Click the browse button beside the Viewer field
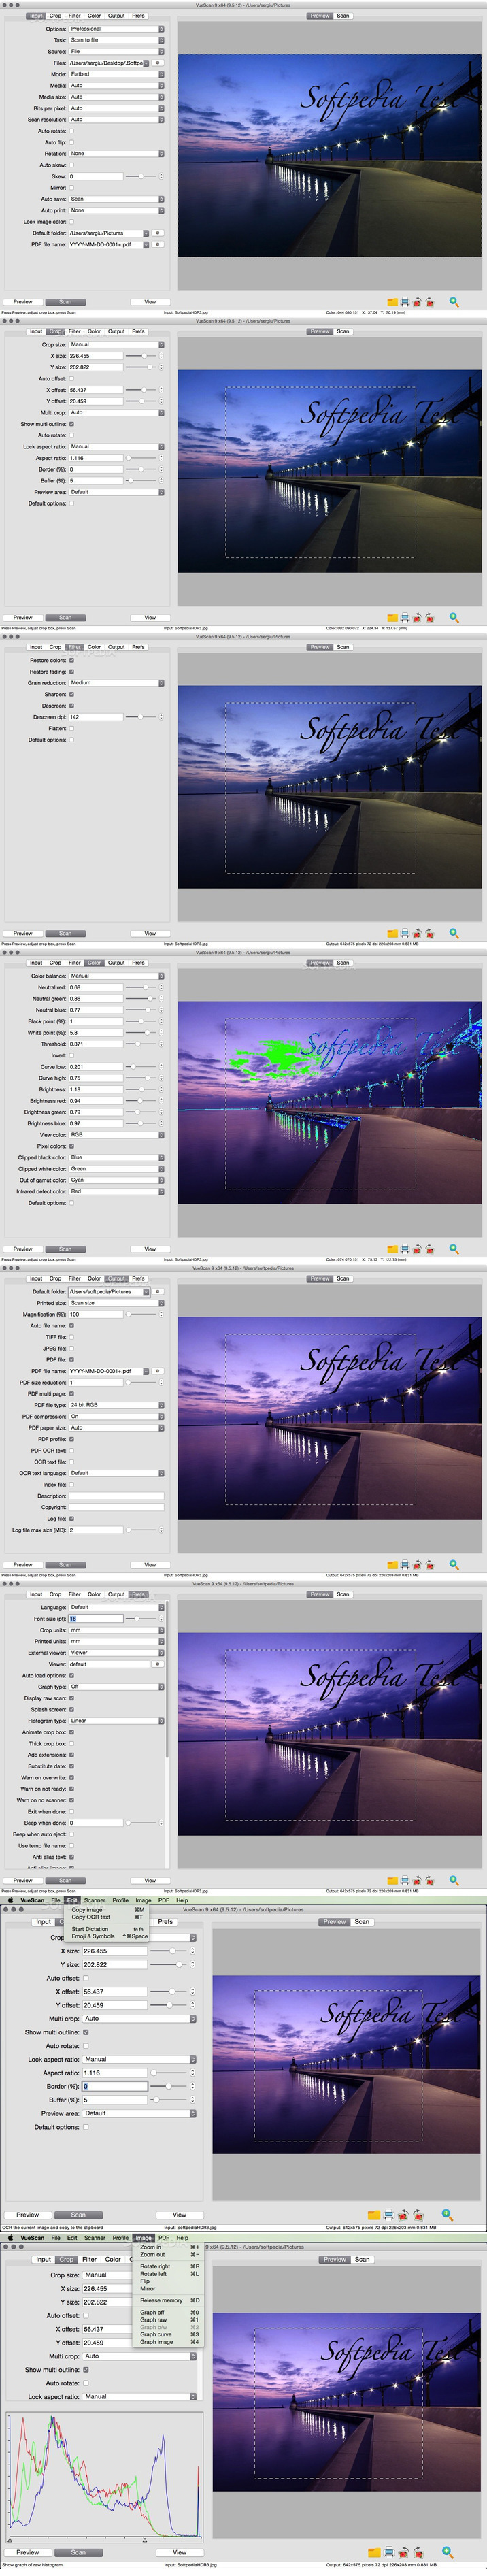This screenshot has height=2576, width=487. pyautogui.click(x=157, y=1664)
